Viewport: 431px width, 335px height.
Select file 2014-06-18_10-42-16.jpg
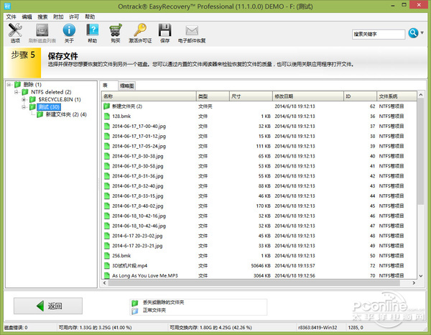pyautogui.click(x=139, y=216)
